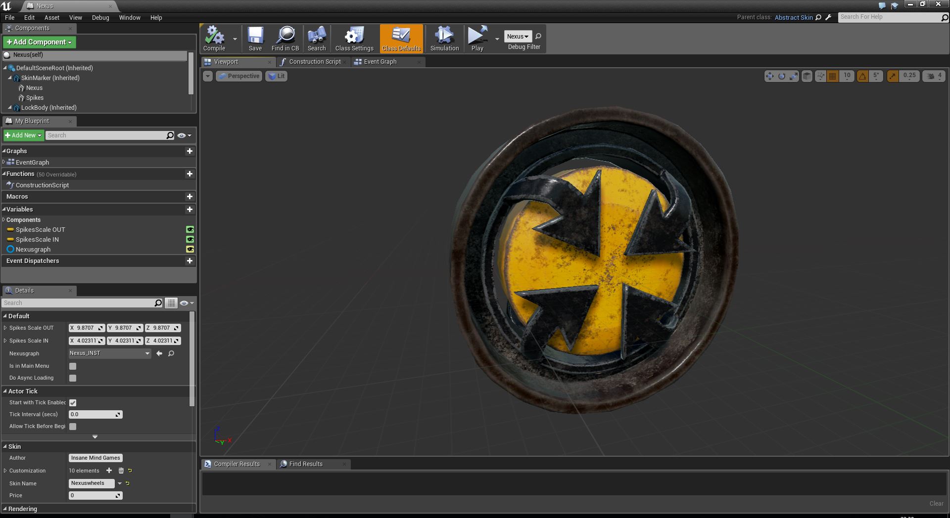Clear the Compiler Results output

pyautogui.click(x=935, y=503)
